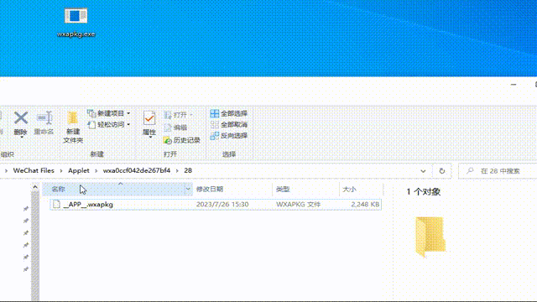Open the wxapkg.exe desktop icon
537x302 pixels.
coord(76,23)
